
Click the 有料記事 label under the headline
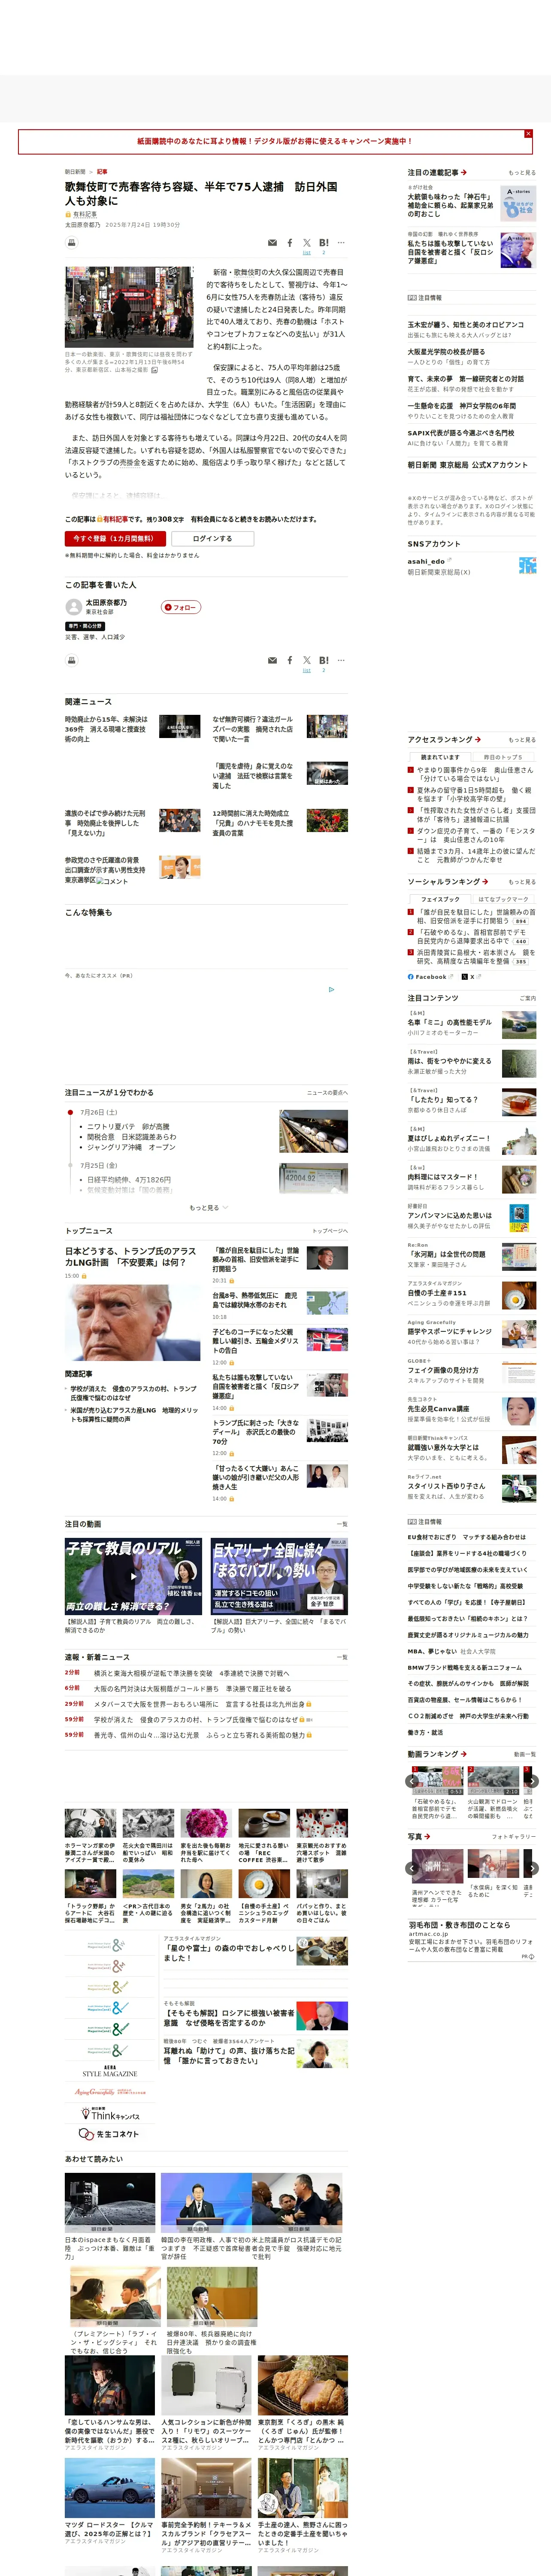click(85, 214)
